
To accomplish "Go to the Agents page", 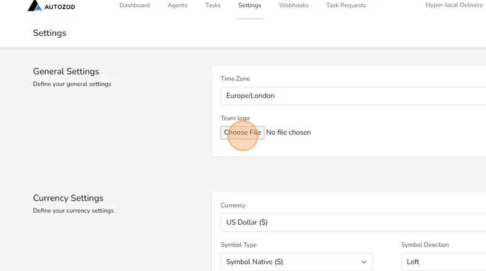I will pos(177,5).
